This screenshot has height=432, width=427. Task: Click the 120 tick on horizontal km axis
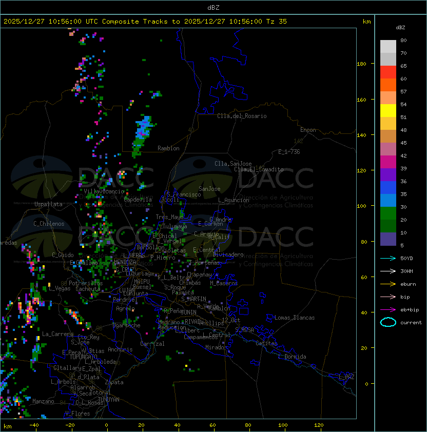319,425
